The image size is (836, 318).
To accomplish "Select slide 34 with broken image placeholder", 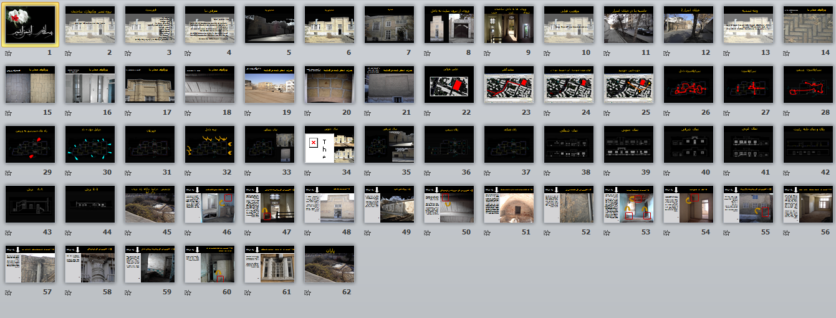I will click(x=330, y=144).
